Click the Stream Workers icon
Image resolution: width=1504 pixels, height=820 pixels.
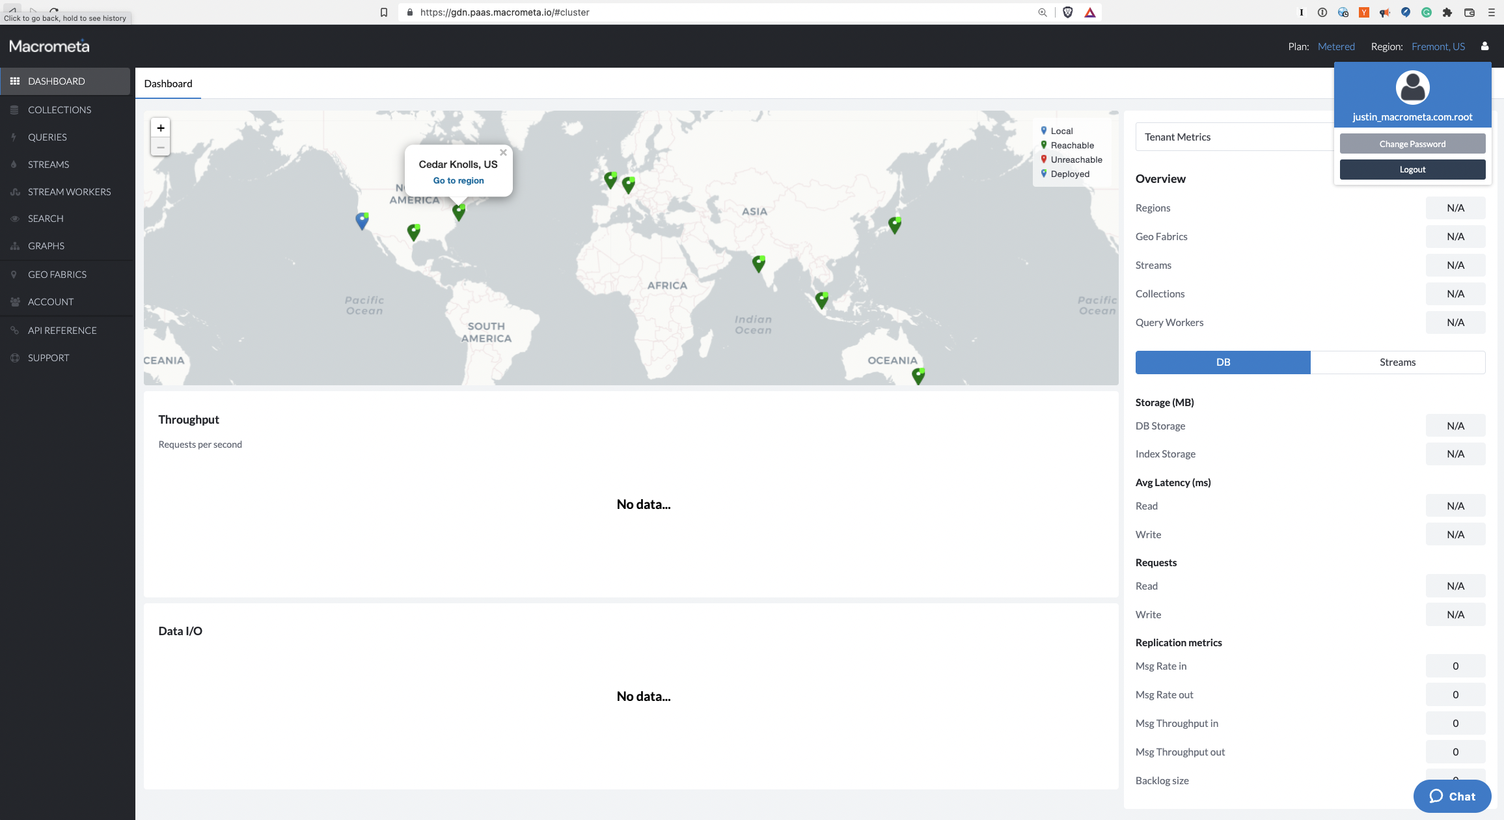[x=14, y=192]
